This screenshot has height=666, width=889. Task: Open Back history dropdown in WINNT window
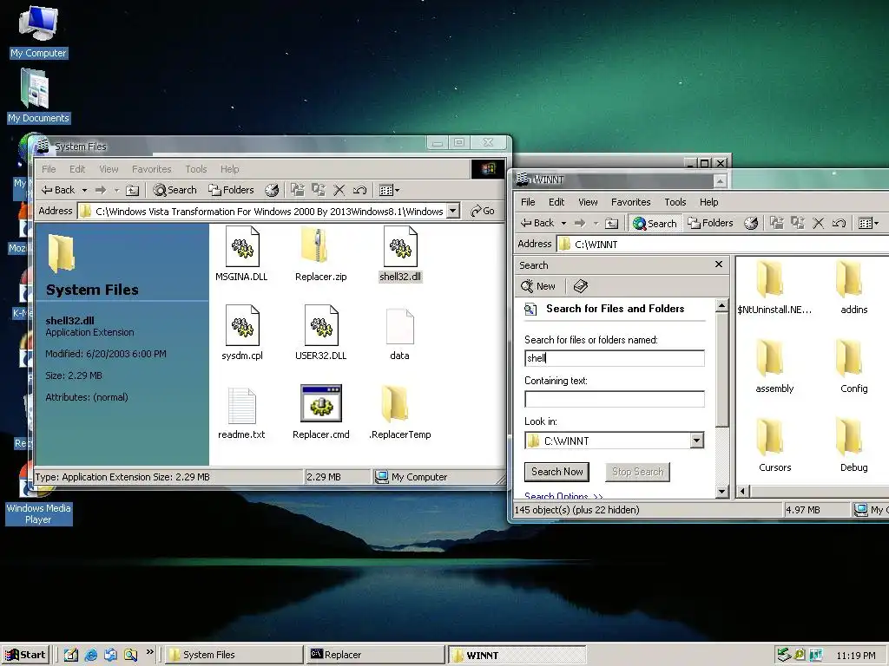tap(563, 223)
